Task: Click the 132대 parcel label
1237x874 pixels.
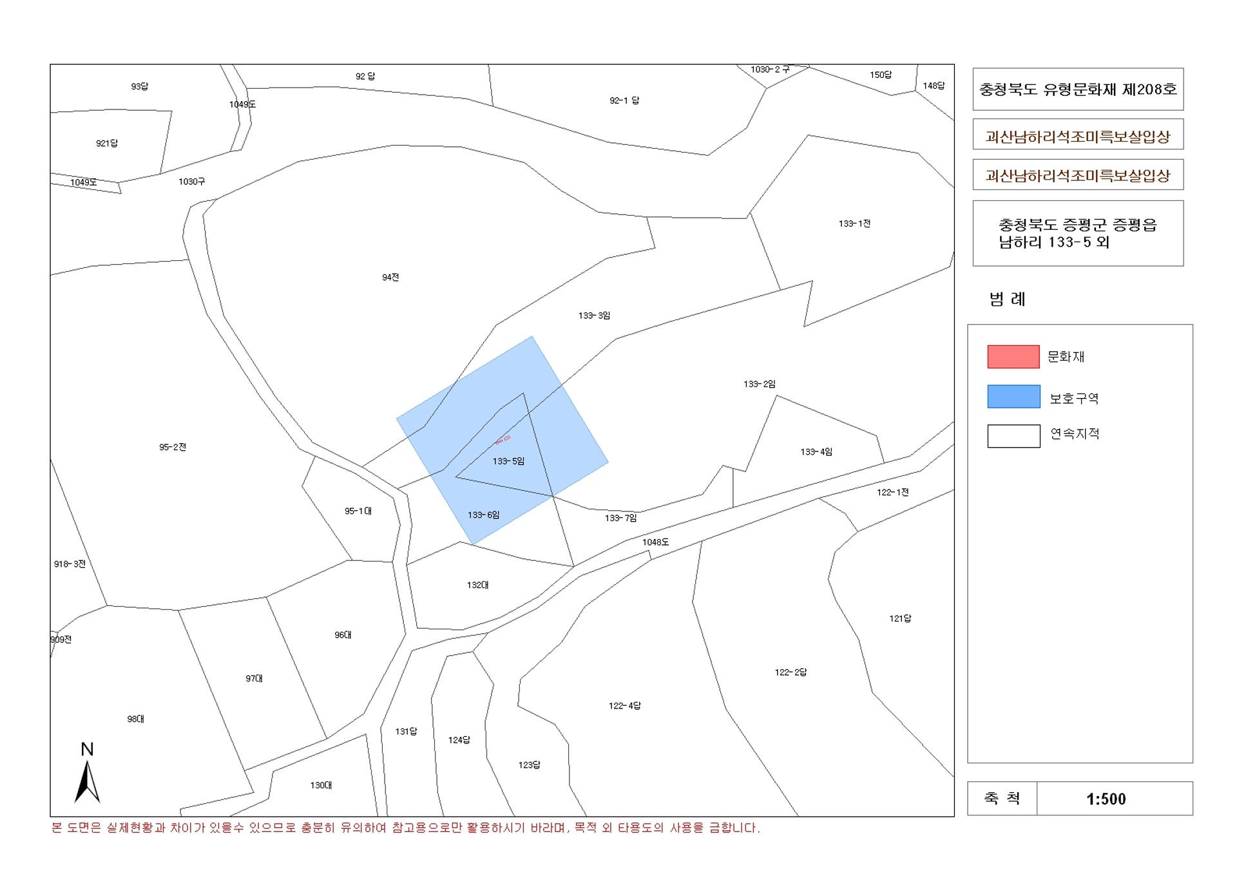Action: (477, 585)
